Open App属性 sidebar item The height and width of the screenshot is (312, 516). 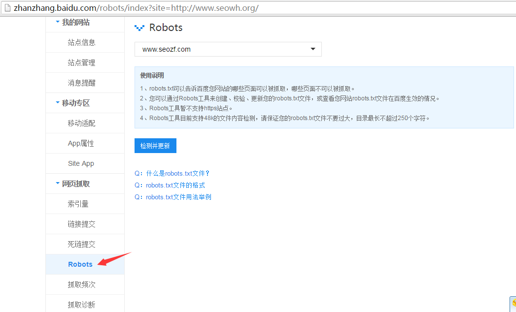(x=81, y=143)
